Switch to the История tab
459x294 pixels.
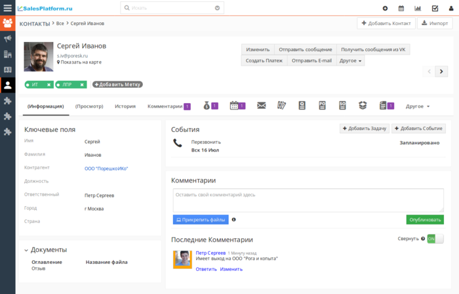click(125, 106)
